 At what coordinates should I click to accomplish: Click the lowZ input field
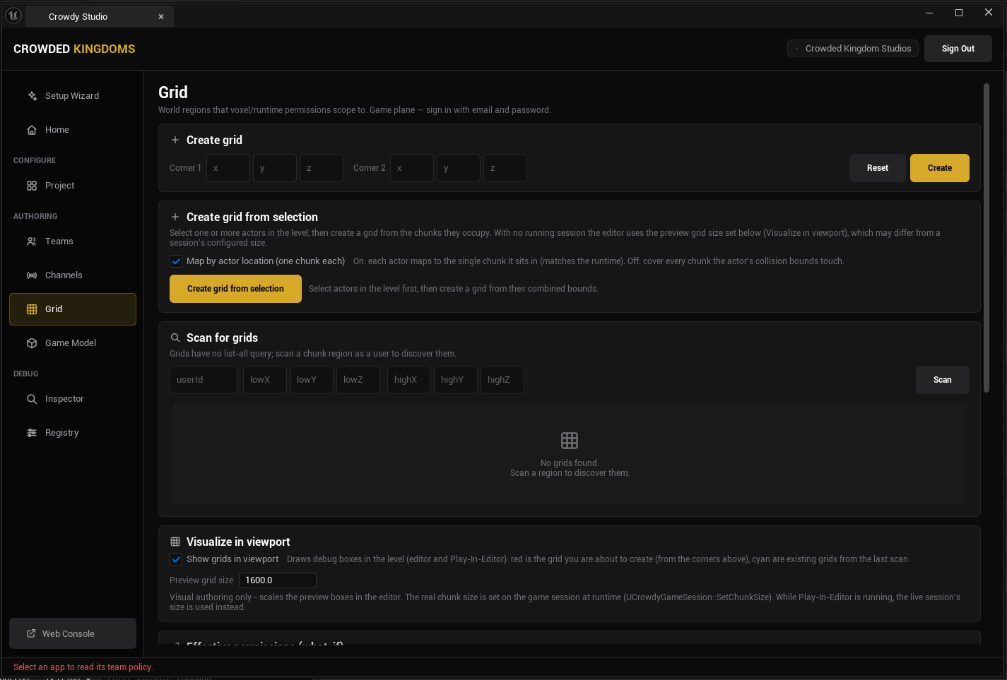pyautogui.click(x=358, y=380)
